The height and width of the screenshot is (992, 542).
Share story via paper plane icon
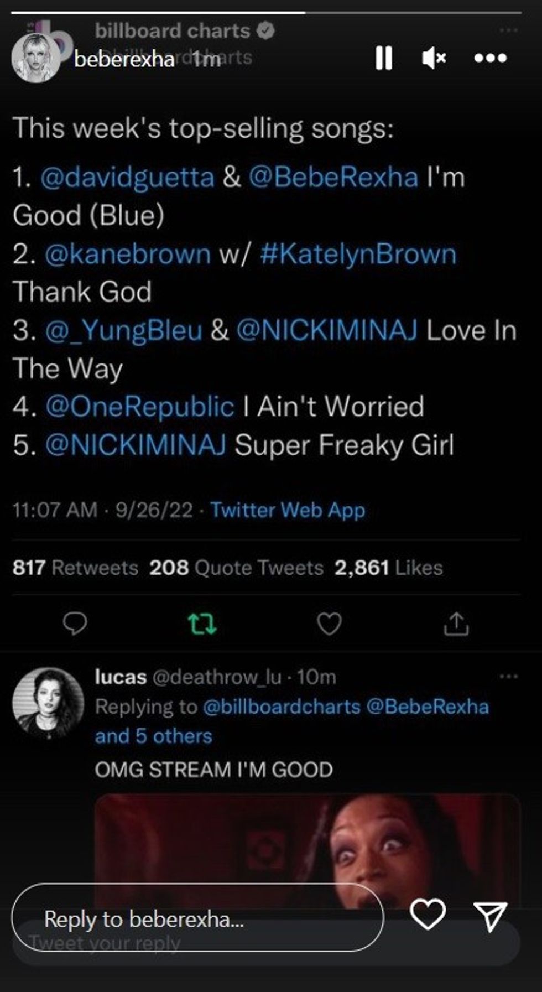[490, 916]
